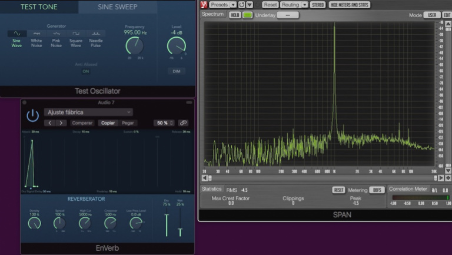Image resolution: width=452 pixels, height=255 pixels.
Task: Click the mode EDIT button
Action: click(447, 15)
